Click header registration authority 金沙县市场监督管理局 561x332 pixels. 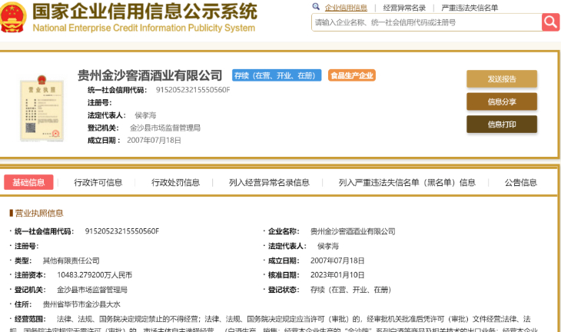[165, 128]
